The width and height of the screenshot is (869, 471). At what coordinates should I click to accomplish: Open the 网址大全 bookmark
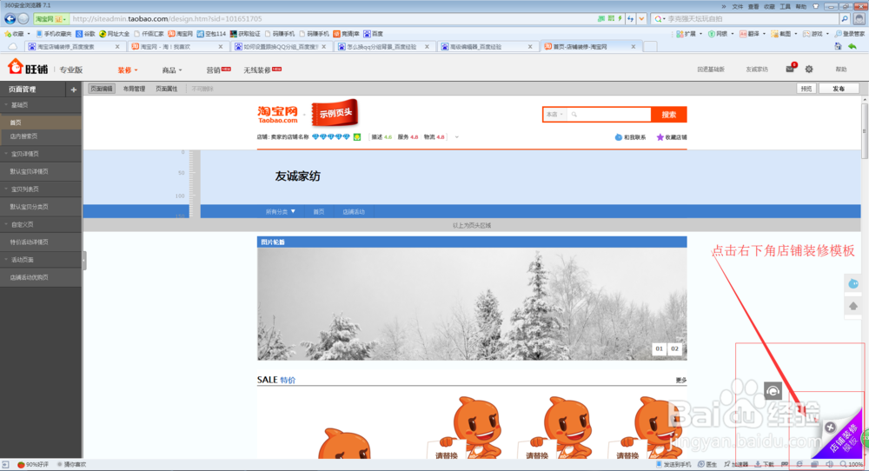click(114, 34)
